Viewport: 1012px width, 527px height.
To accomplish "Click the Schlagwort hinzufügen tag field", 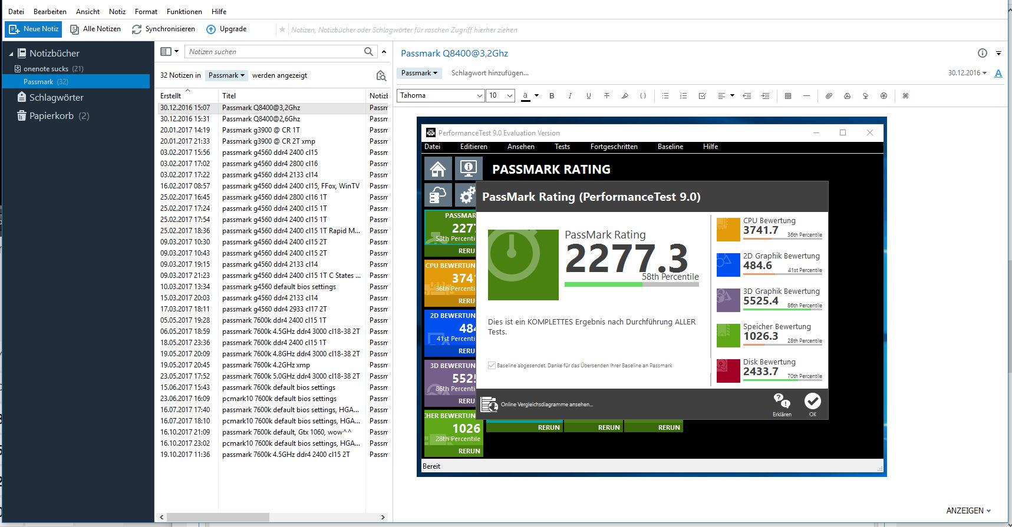I will (490, 73).
